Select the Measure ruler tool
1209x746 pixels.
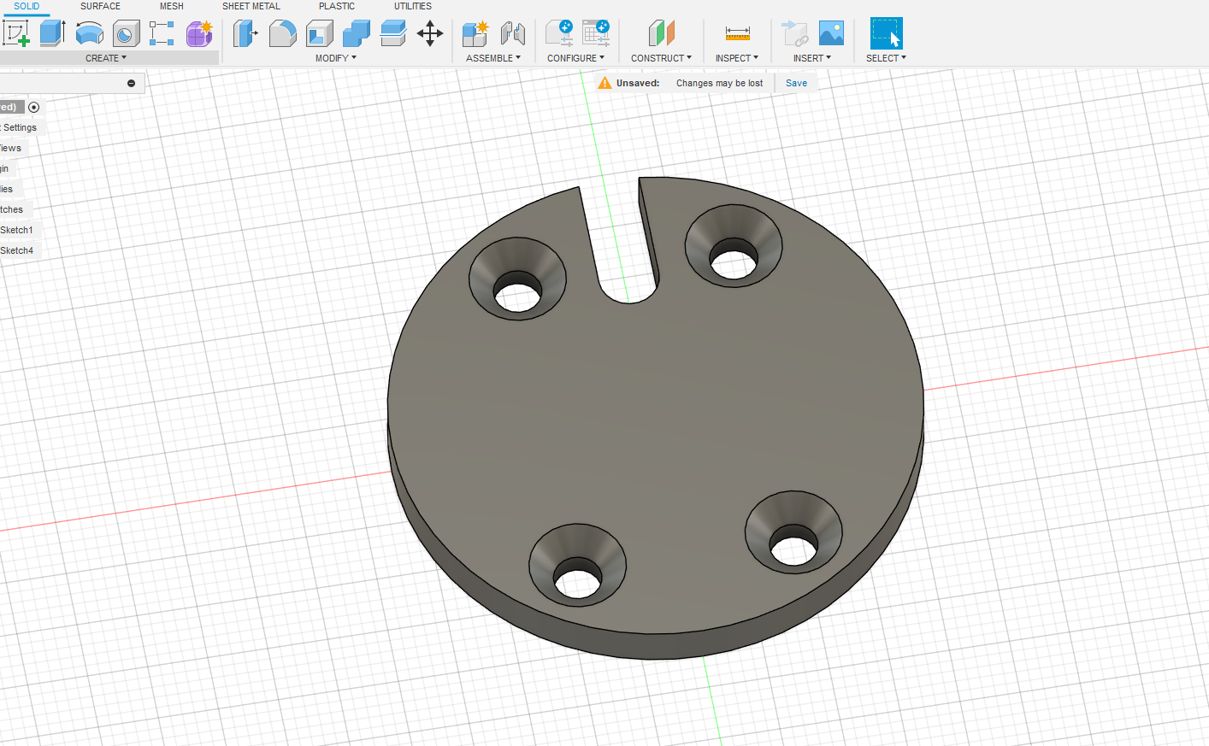737,33
